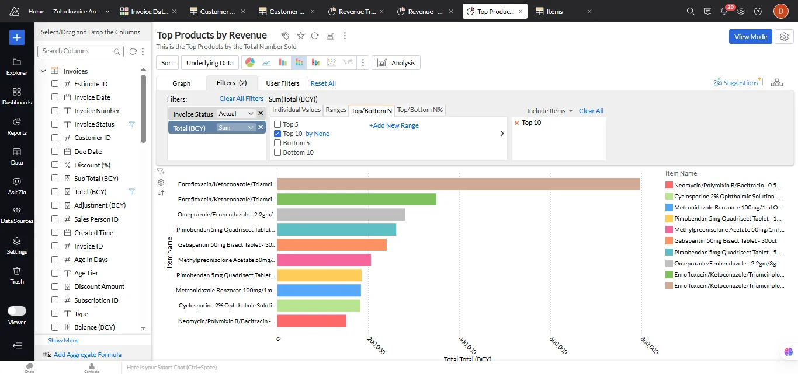Focus the Search Columns field
Viewport: 798px width, 374px height.
pos(81,51)
